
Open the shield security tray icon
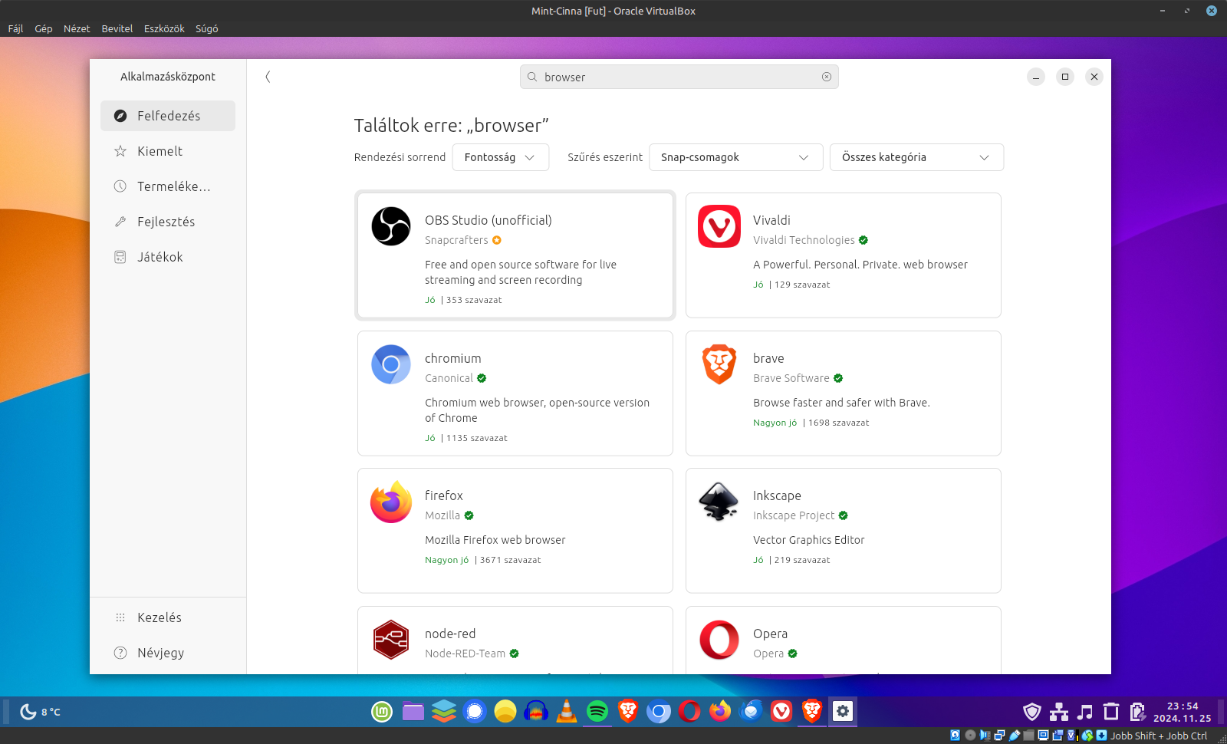point(1032,712)
